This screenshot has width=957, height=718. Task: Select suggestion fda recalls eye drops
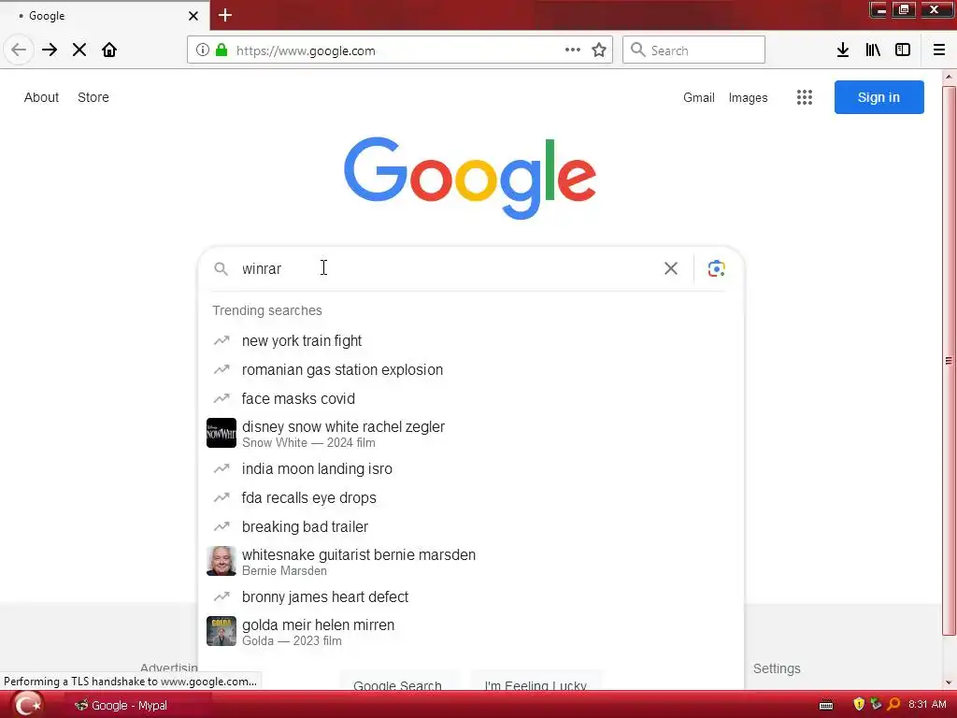471,497
